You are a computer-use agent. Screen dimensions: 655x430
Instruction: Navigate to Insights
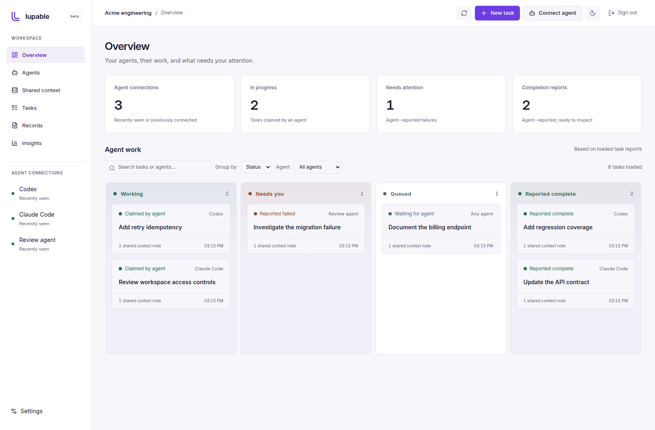coord(45,143)
